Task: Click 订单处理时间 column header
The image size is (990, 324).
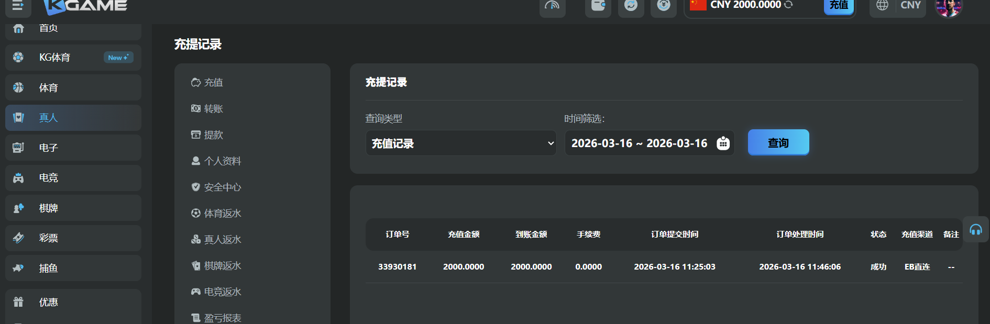Action: pos(800,234)
